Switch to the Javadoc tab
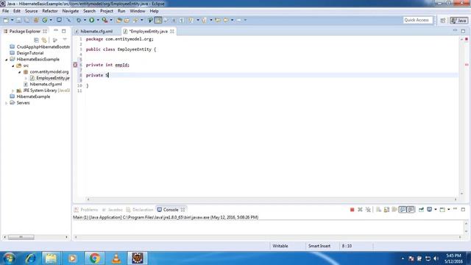The image size is (471, 265). (113, 210)
